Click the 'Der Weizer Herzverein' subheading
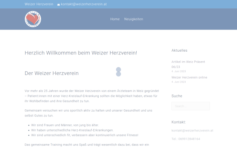This screenshot has height=148, width=237. [x=51, y=73]
